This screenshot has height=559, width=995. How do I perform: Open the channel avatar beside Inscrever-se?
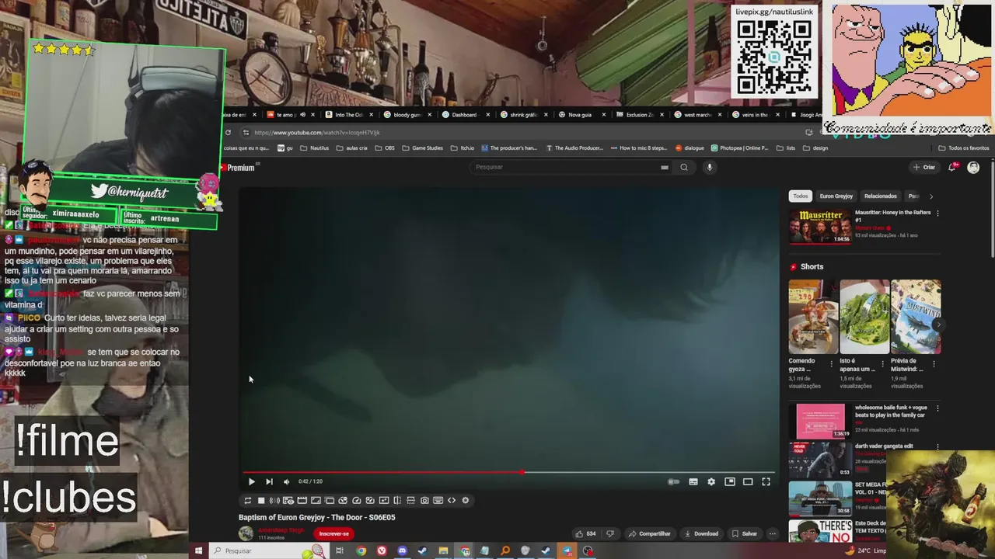click(246, 533)
